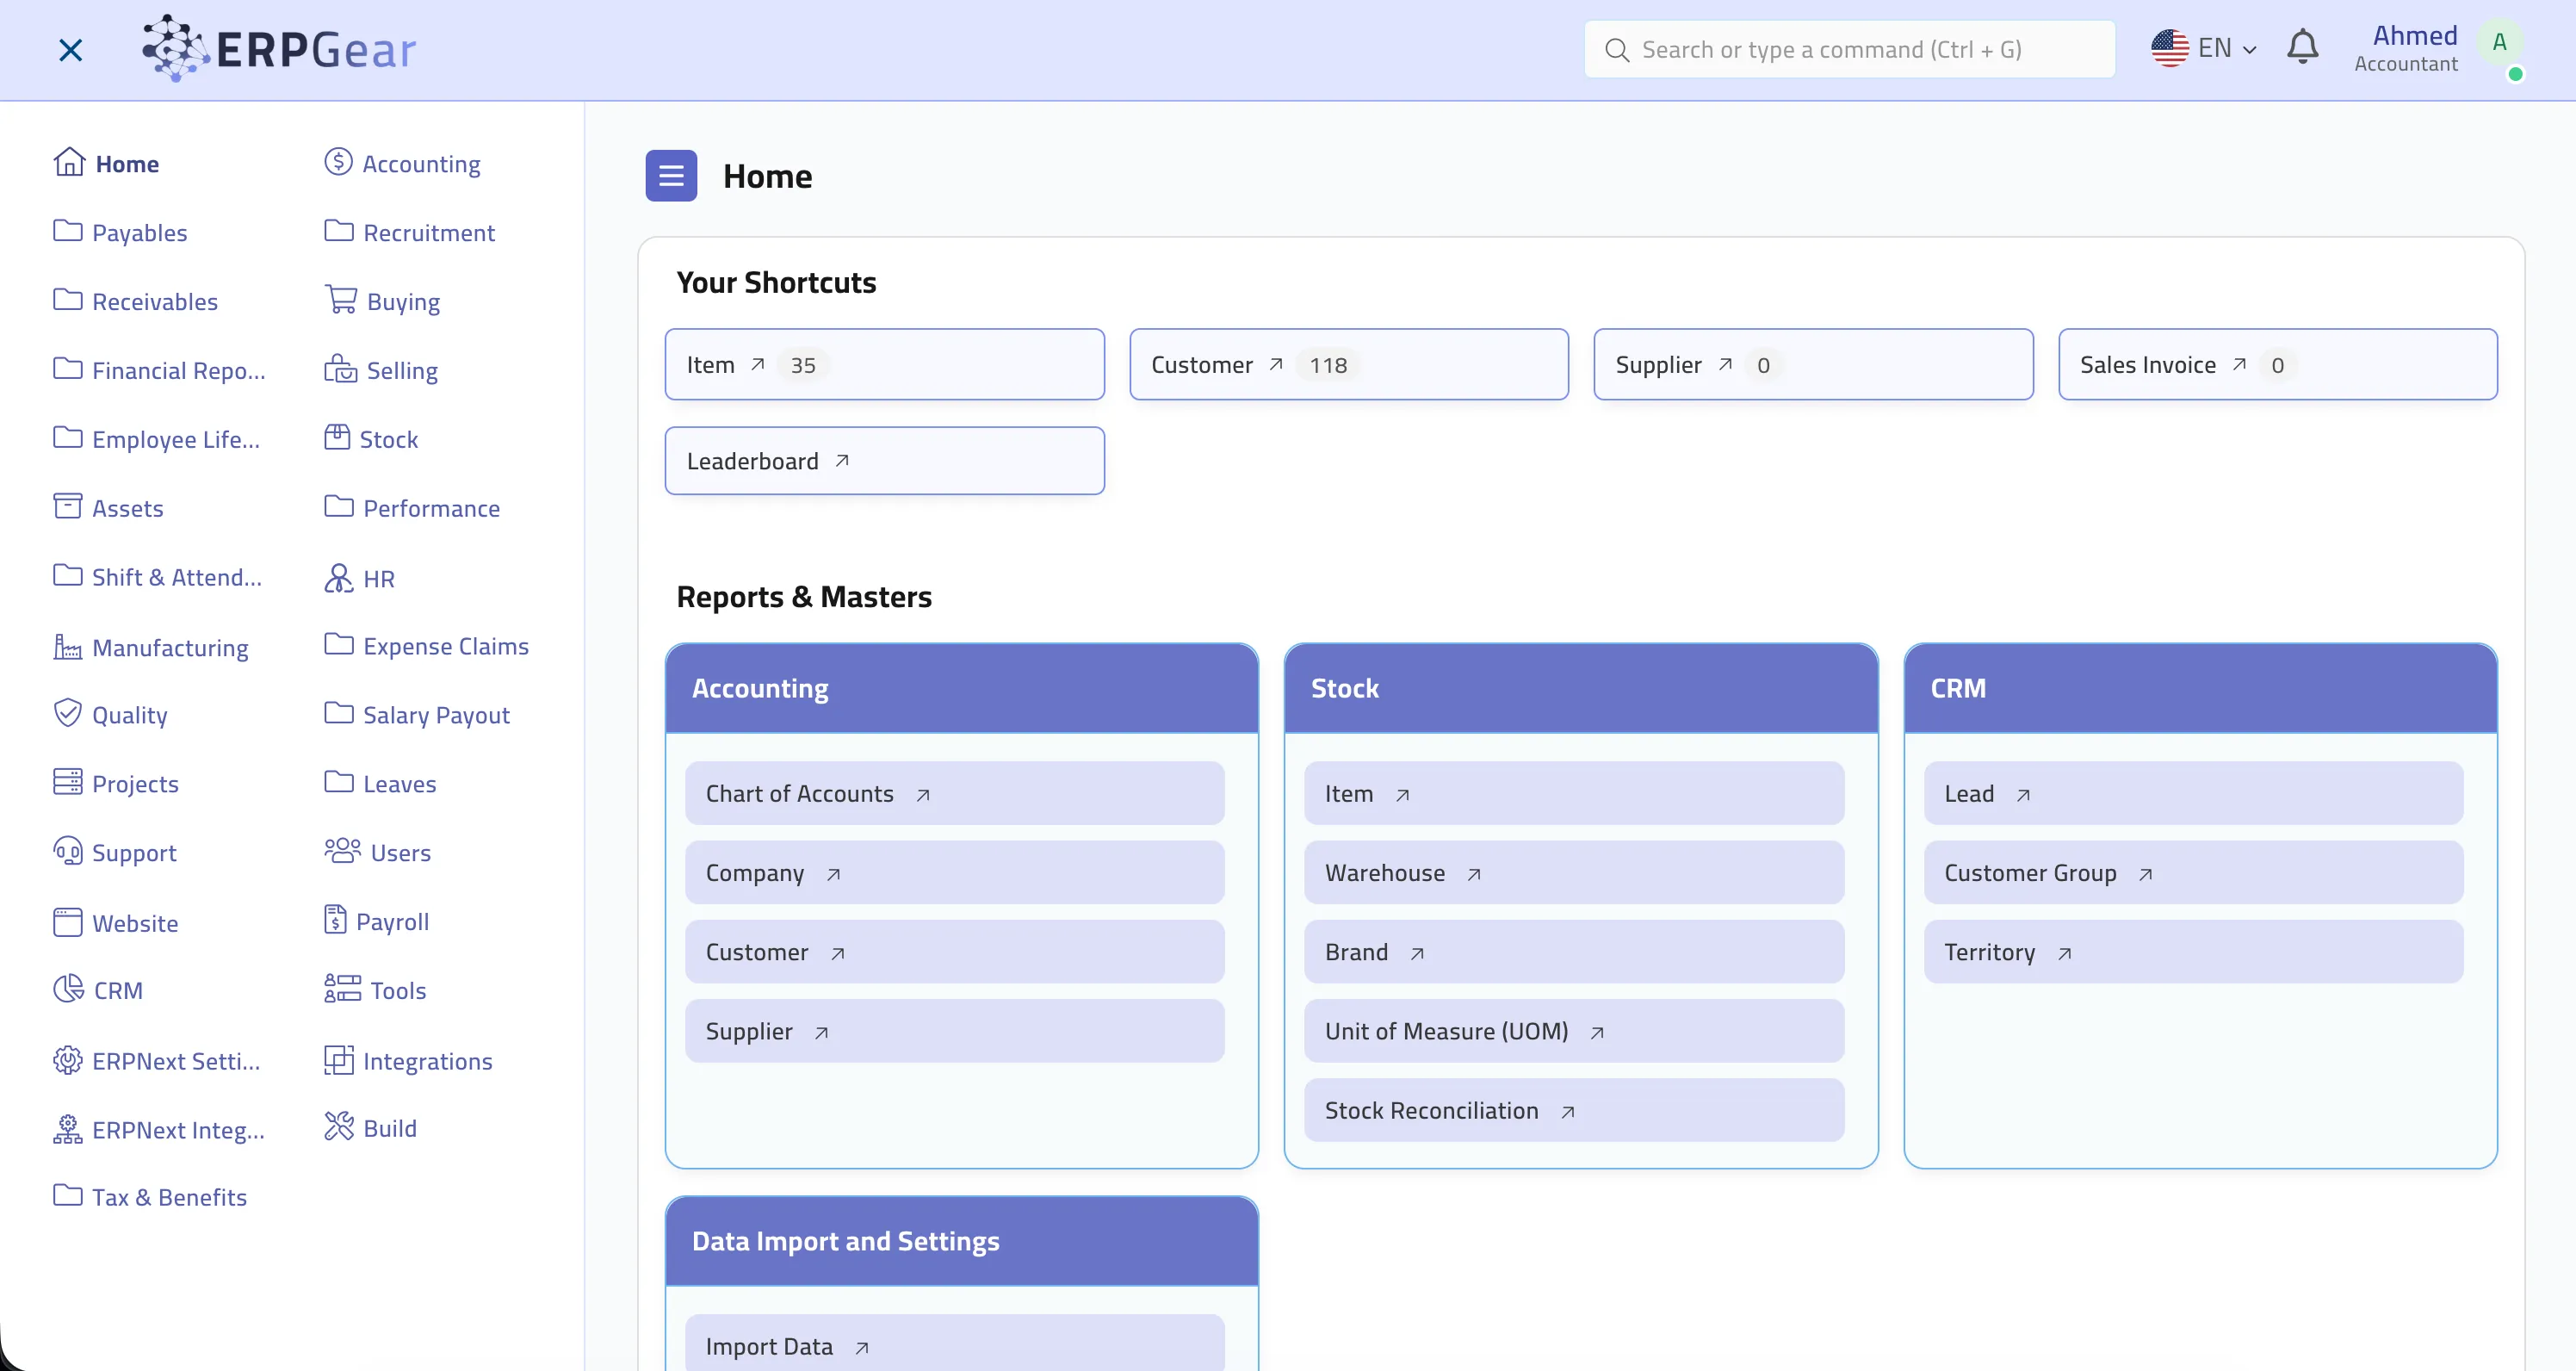Open Item under Stock card

[1574, 794]
